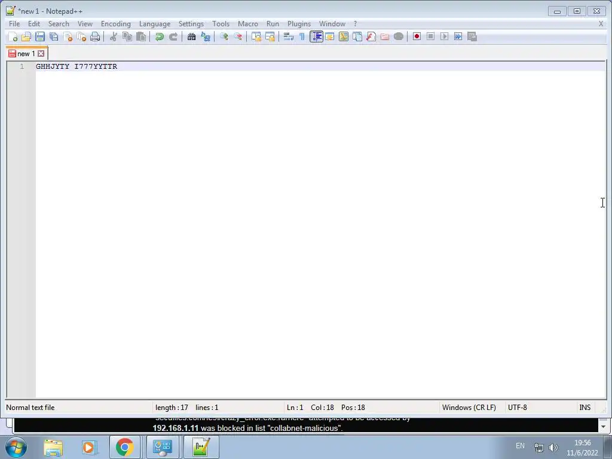Click the Save All toolbar icon
The width and height of the screenshot is (612, 459).
point(54,36)
